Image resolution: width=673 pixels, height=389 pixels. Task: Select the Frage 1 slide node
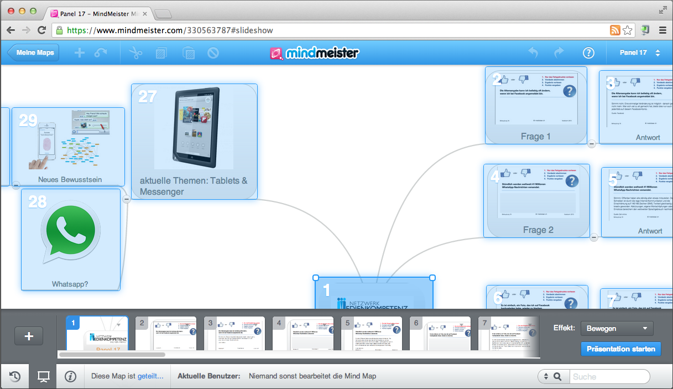(x=536, y=105)
